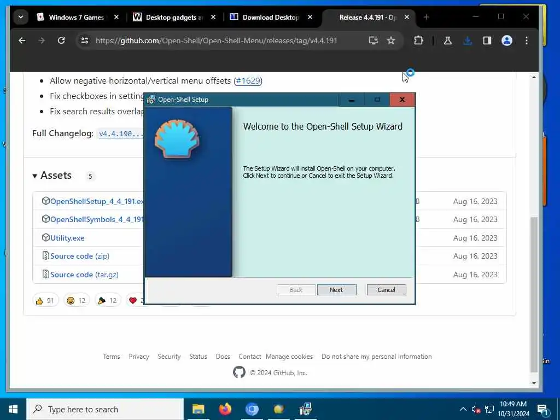560x420 pixels.
Task: Open Contact footer link
Action: 249,357
